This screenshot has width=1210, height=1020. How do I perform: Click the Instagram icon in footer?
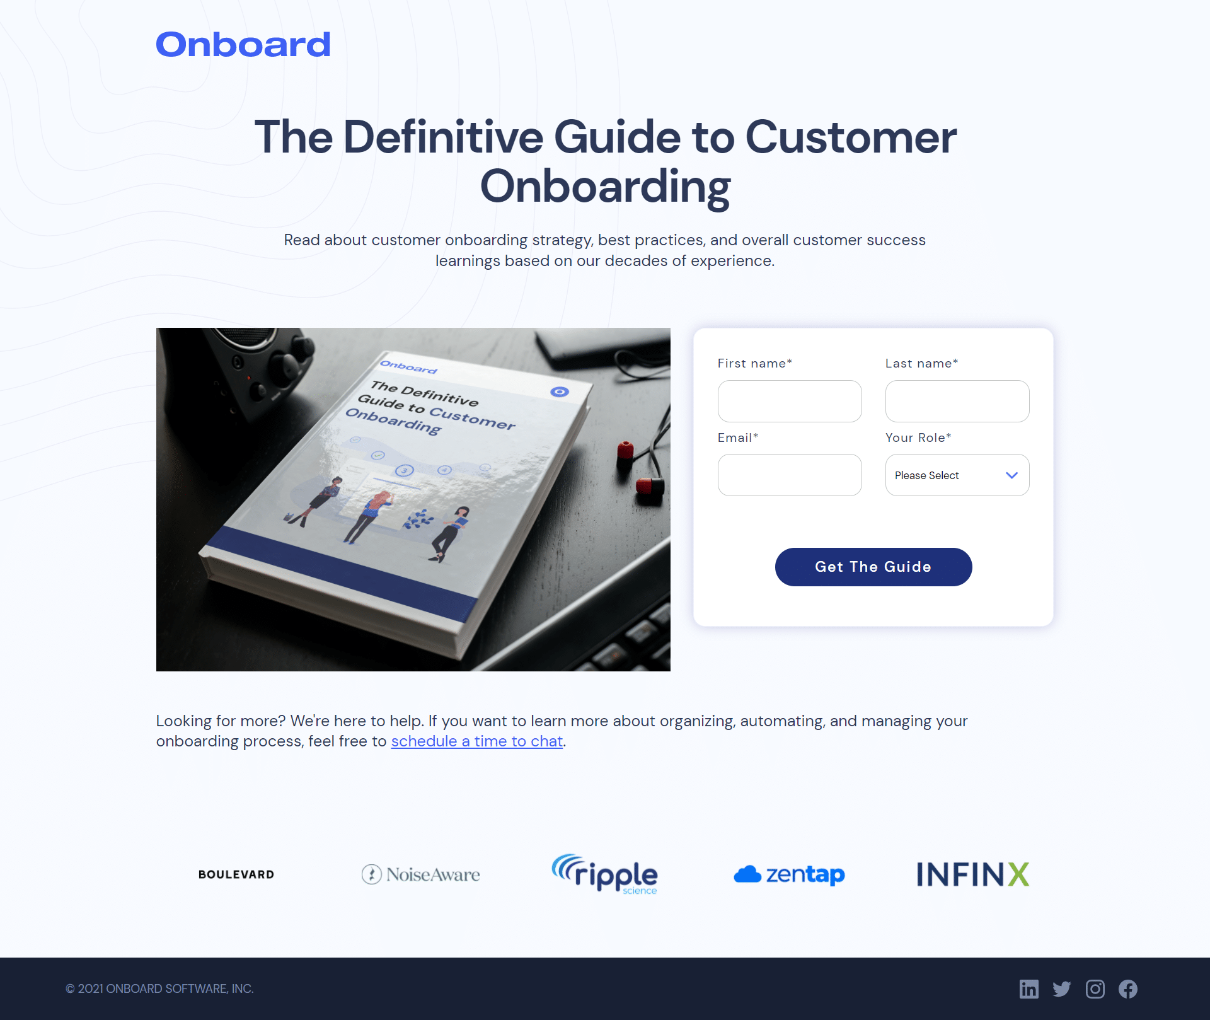[1095, 988]
